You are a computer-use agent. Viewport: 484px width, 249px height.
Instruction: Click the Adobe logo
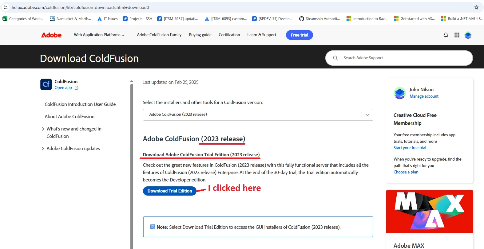51,35
